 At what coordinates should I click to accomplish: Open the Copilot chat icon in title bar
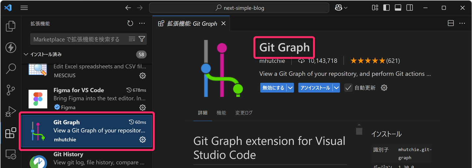(x=339, y=8)
